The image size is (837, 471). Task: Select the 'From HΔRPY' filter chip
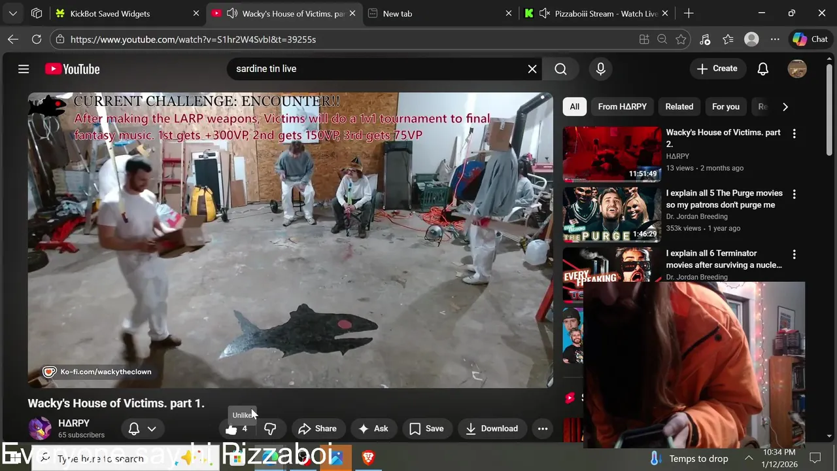coord(623,107)
